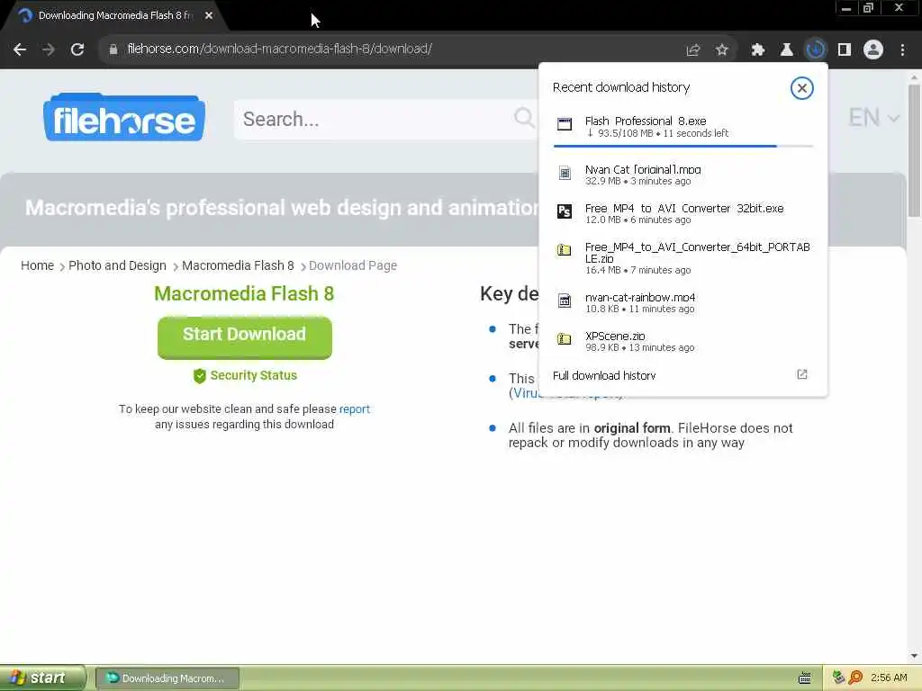Click Free MP4 to AVI Converter 32bit icon
Viewport: 922px width, 691px height.
(565, 211)
